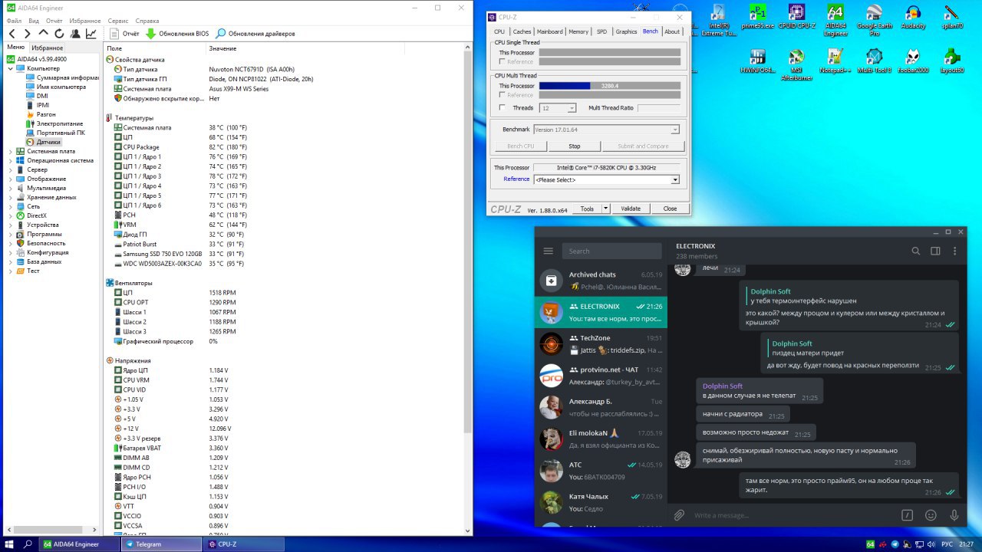
Task: Toggle Telegram side panel icon in header
Action: [935, 251]
